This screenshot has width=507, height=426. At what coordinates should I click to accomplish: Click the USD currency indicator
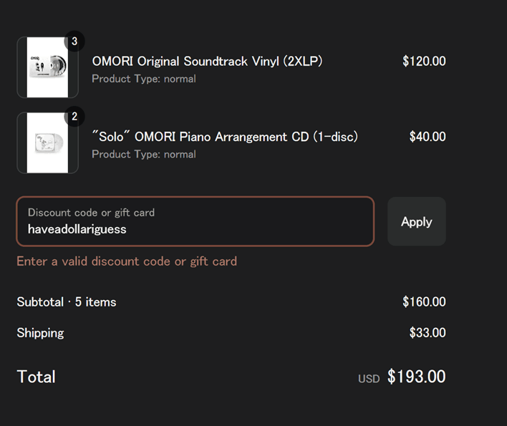(x=369, y=379)
